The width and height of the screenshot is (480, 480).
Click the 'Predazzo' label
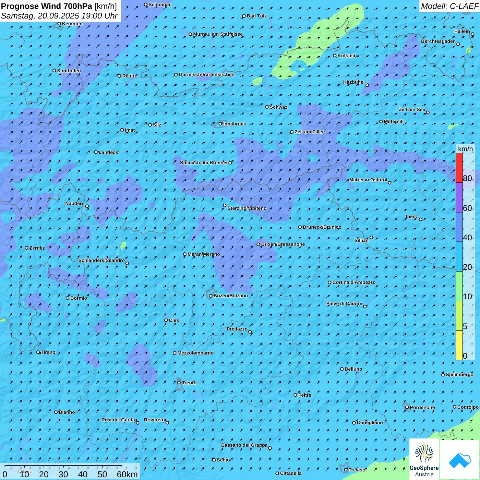pos(237,329)
